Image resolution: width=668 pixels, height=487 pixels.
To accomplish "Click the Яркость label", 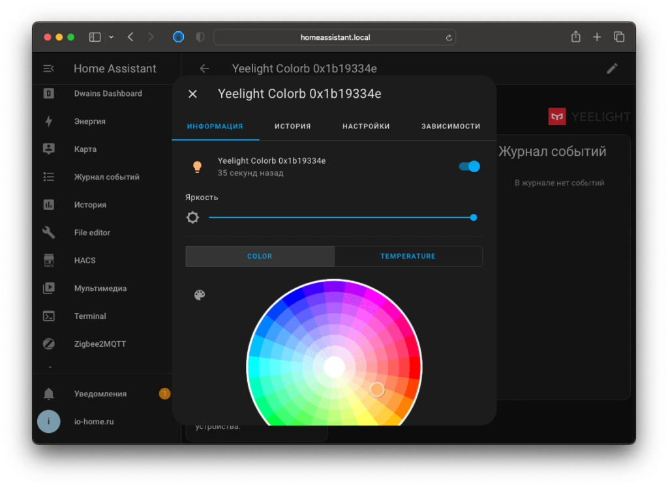I will pyautogui.click(x=202, y=198).
